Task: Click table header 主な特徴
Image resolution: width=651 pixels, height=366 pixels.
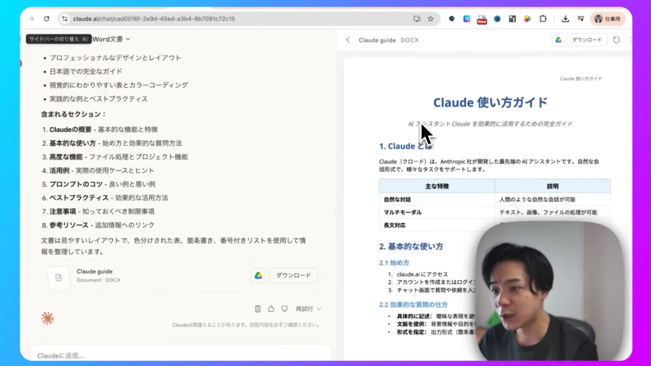Action: pyautogui.click(x=437, y=186)
